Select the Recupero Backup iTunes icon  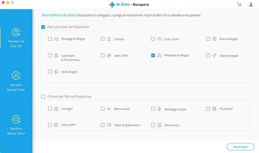click(16, 76)
